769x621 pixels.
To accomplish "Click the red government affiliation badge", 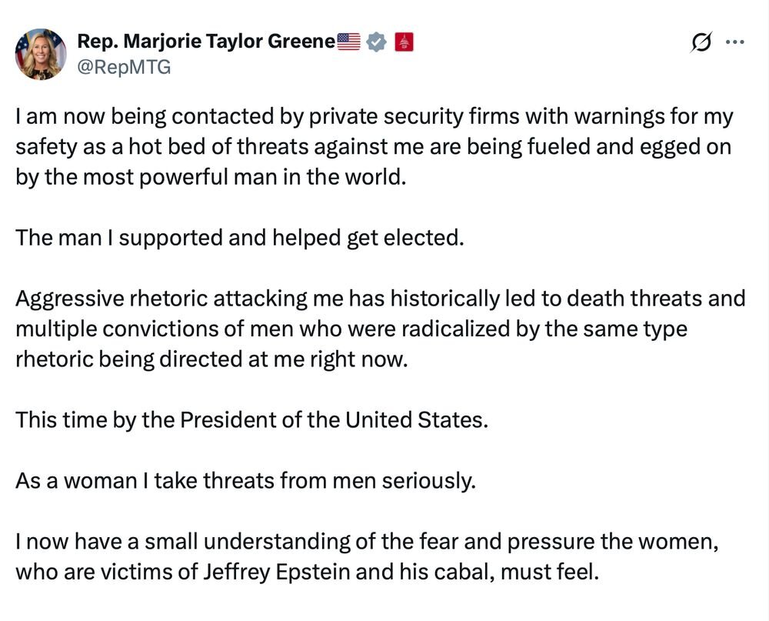I will (404, 42).
